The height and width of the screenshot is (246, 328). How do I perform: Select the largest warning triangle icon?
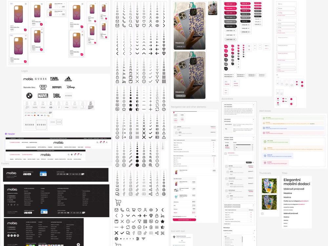[164, 137]
